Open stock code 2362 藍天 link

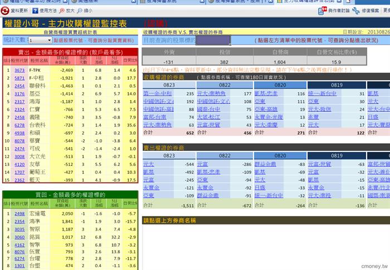[x=19, y=180]
